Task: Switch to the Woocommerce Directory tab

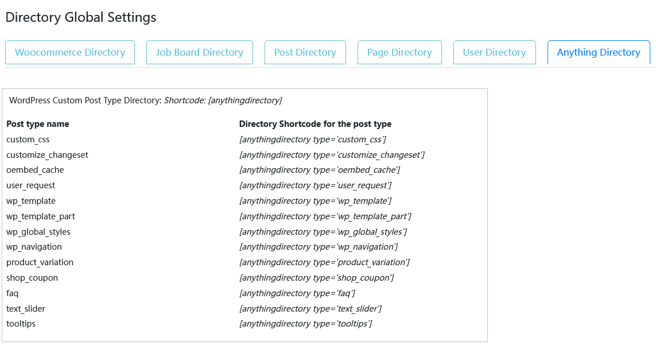Action: click(x=69, y=52)
